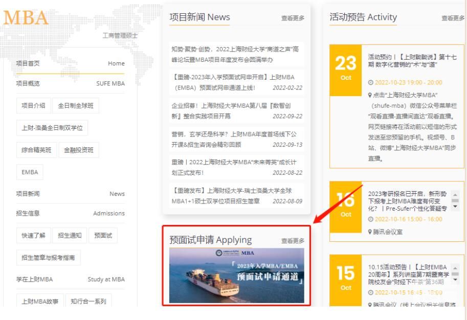Click 查看更多 next to 活动预告 Activity
Image resolution: width=467 pixels, height=320 pixels.
(453, 18)
